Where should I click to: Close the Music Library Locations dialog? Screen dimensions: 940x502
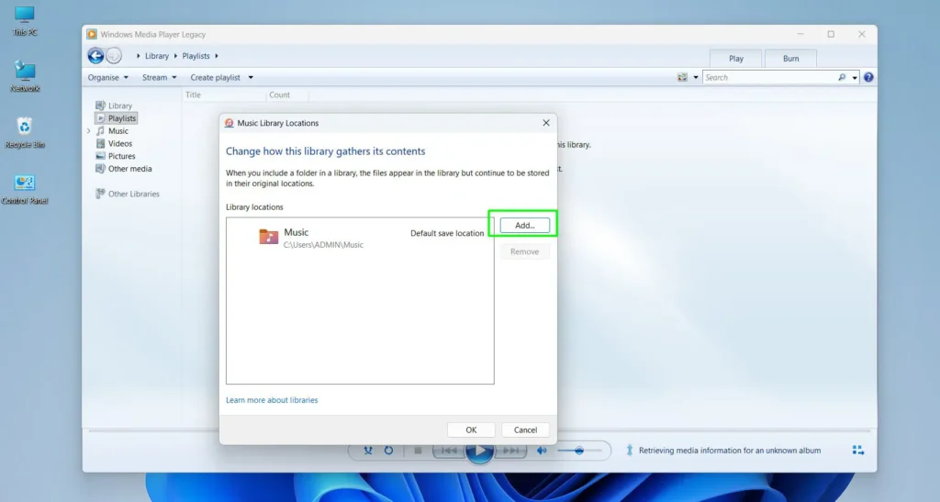546,123
